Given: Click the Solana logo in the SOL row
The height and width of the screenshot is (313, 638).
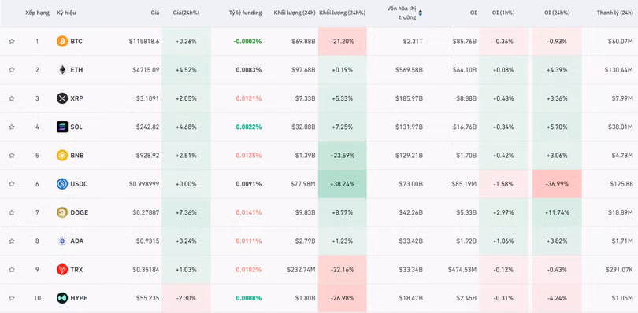Looking at the screenshot, I should (62, 127).
